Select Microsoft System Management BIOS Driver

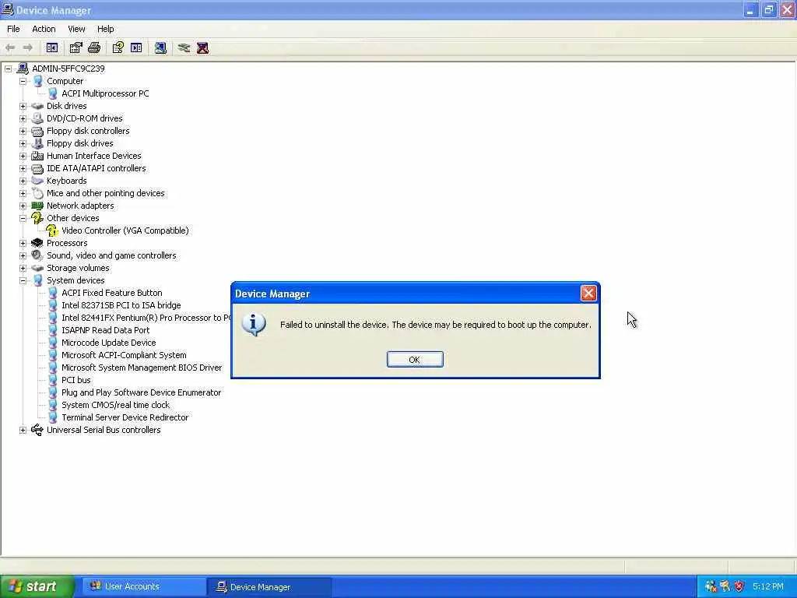pos(142,368)
